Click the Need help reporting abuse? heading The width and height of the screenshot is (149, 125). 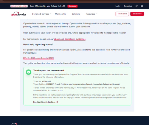38,44
